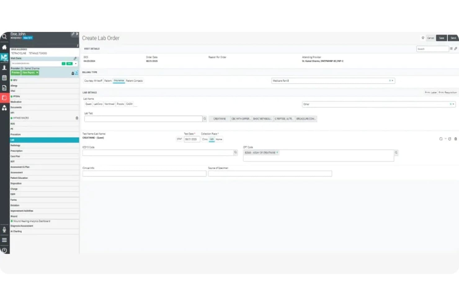Open the people group icon
The width and height of the screenshot is (459, 306).
click(x=4, y=108)
